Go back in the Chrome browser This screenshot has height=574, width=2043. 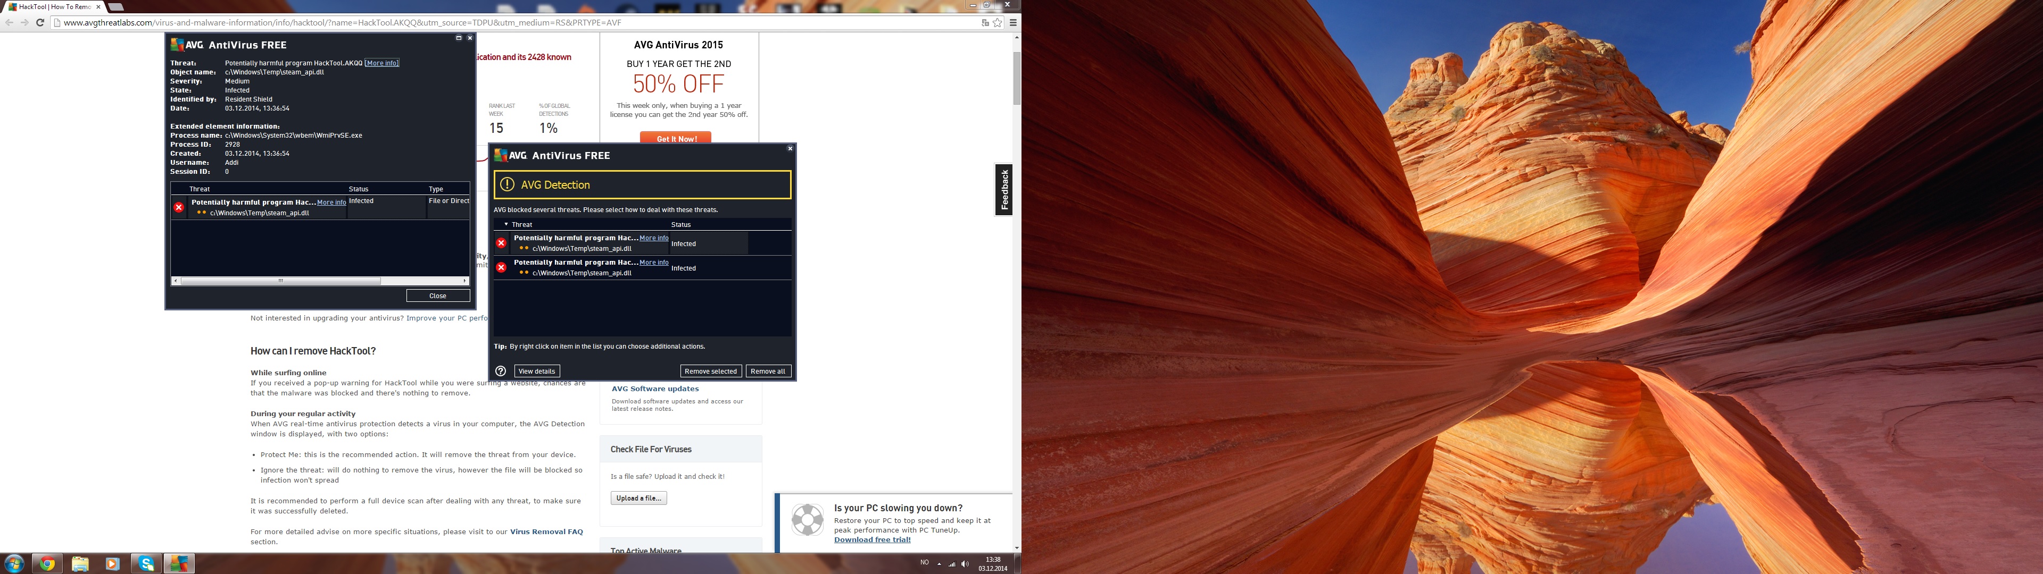pyautogui.click(x=10, y=22)
